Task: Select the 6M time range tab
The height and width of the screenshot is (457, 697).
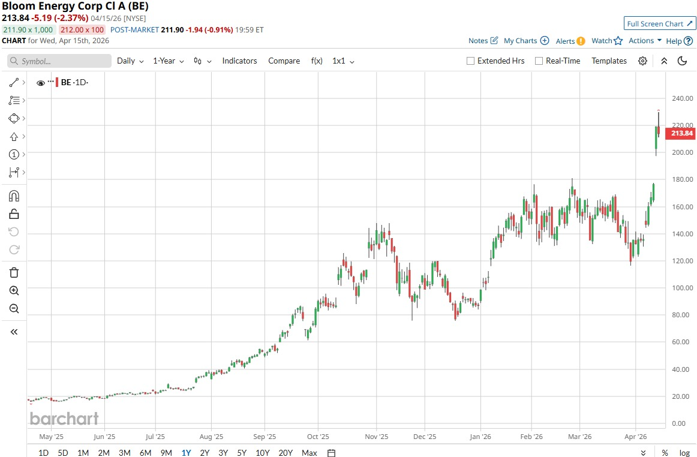Action: [145, 453]
